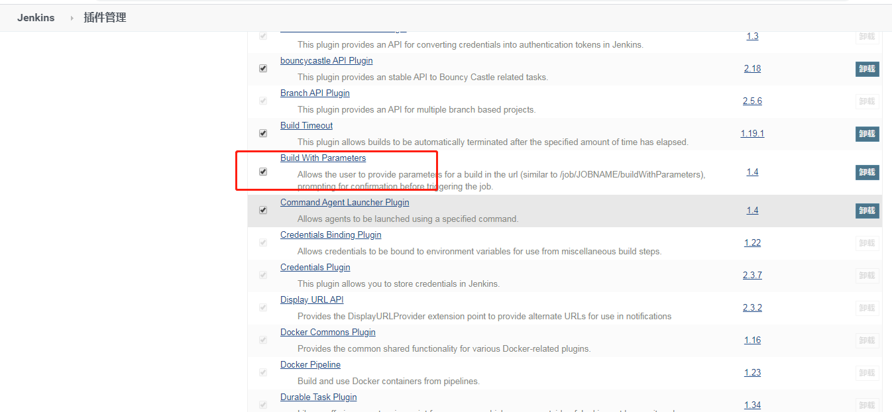This screenshot has width=892, height=412.
Task: Click the Docker Pipeline row checkbox
Action: pyautogui.click(x=263, y=372)
